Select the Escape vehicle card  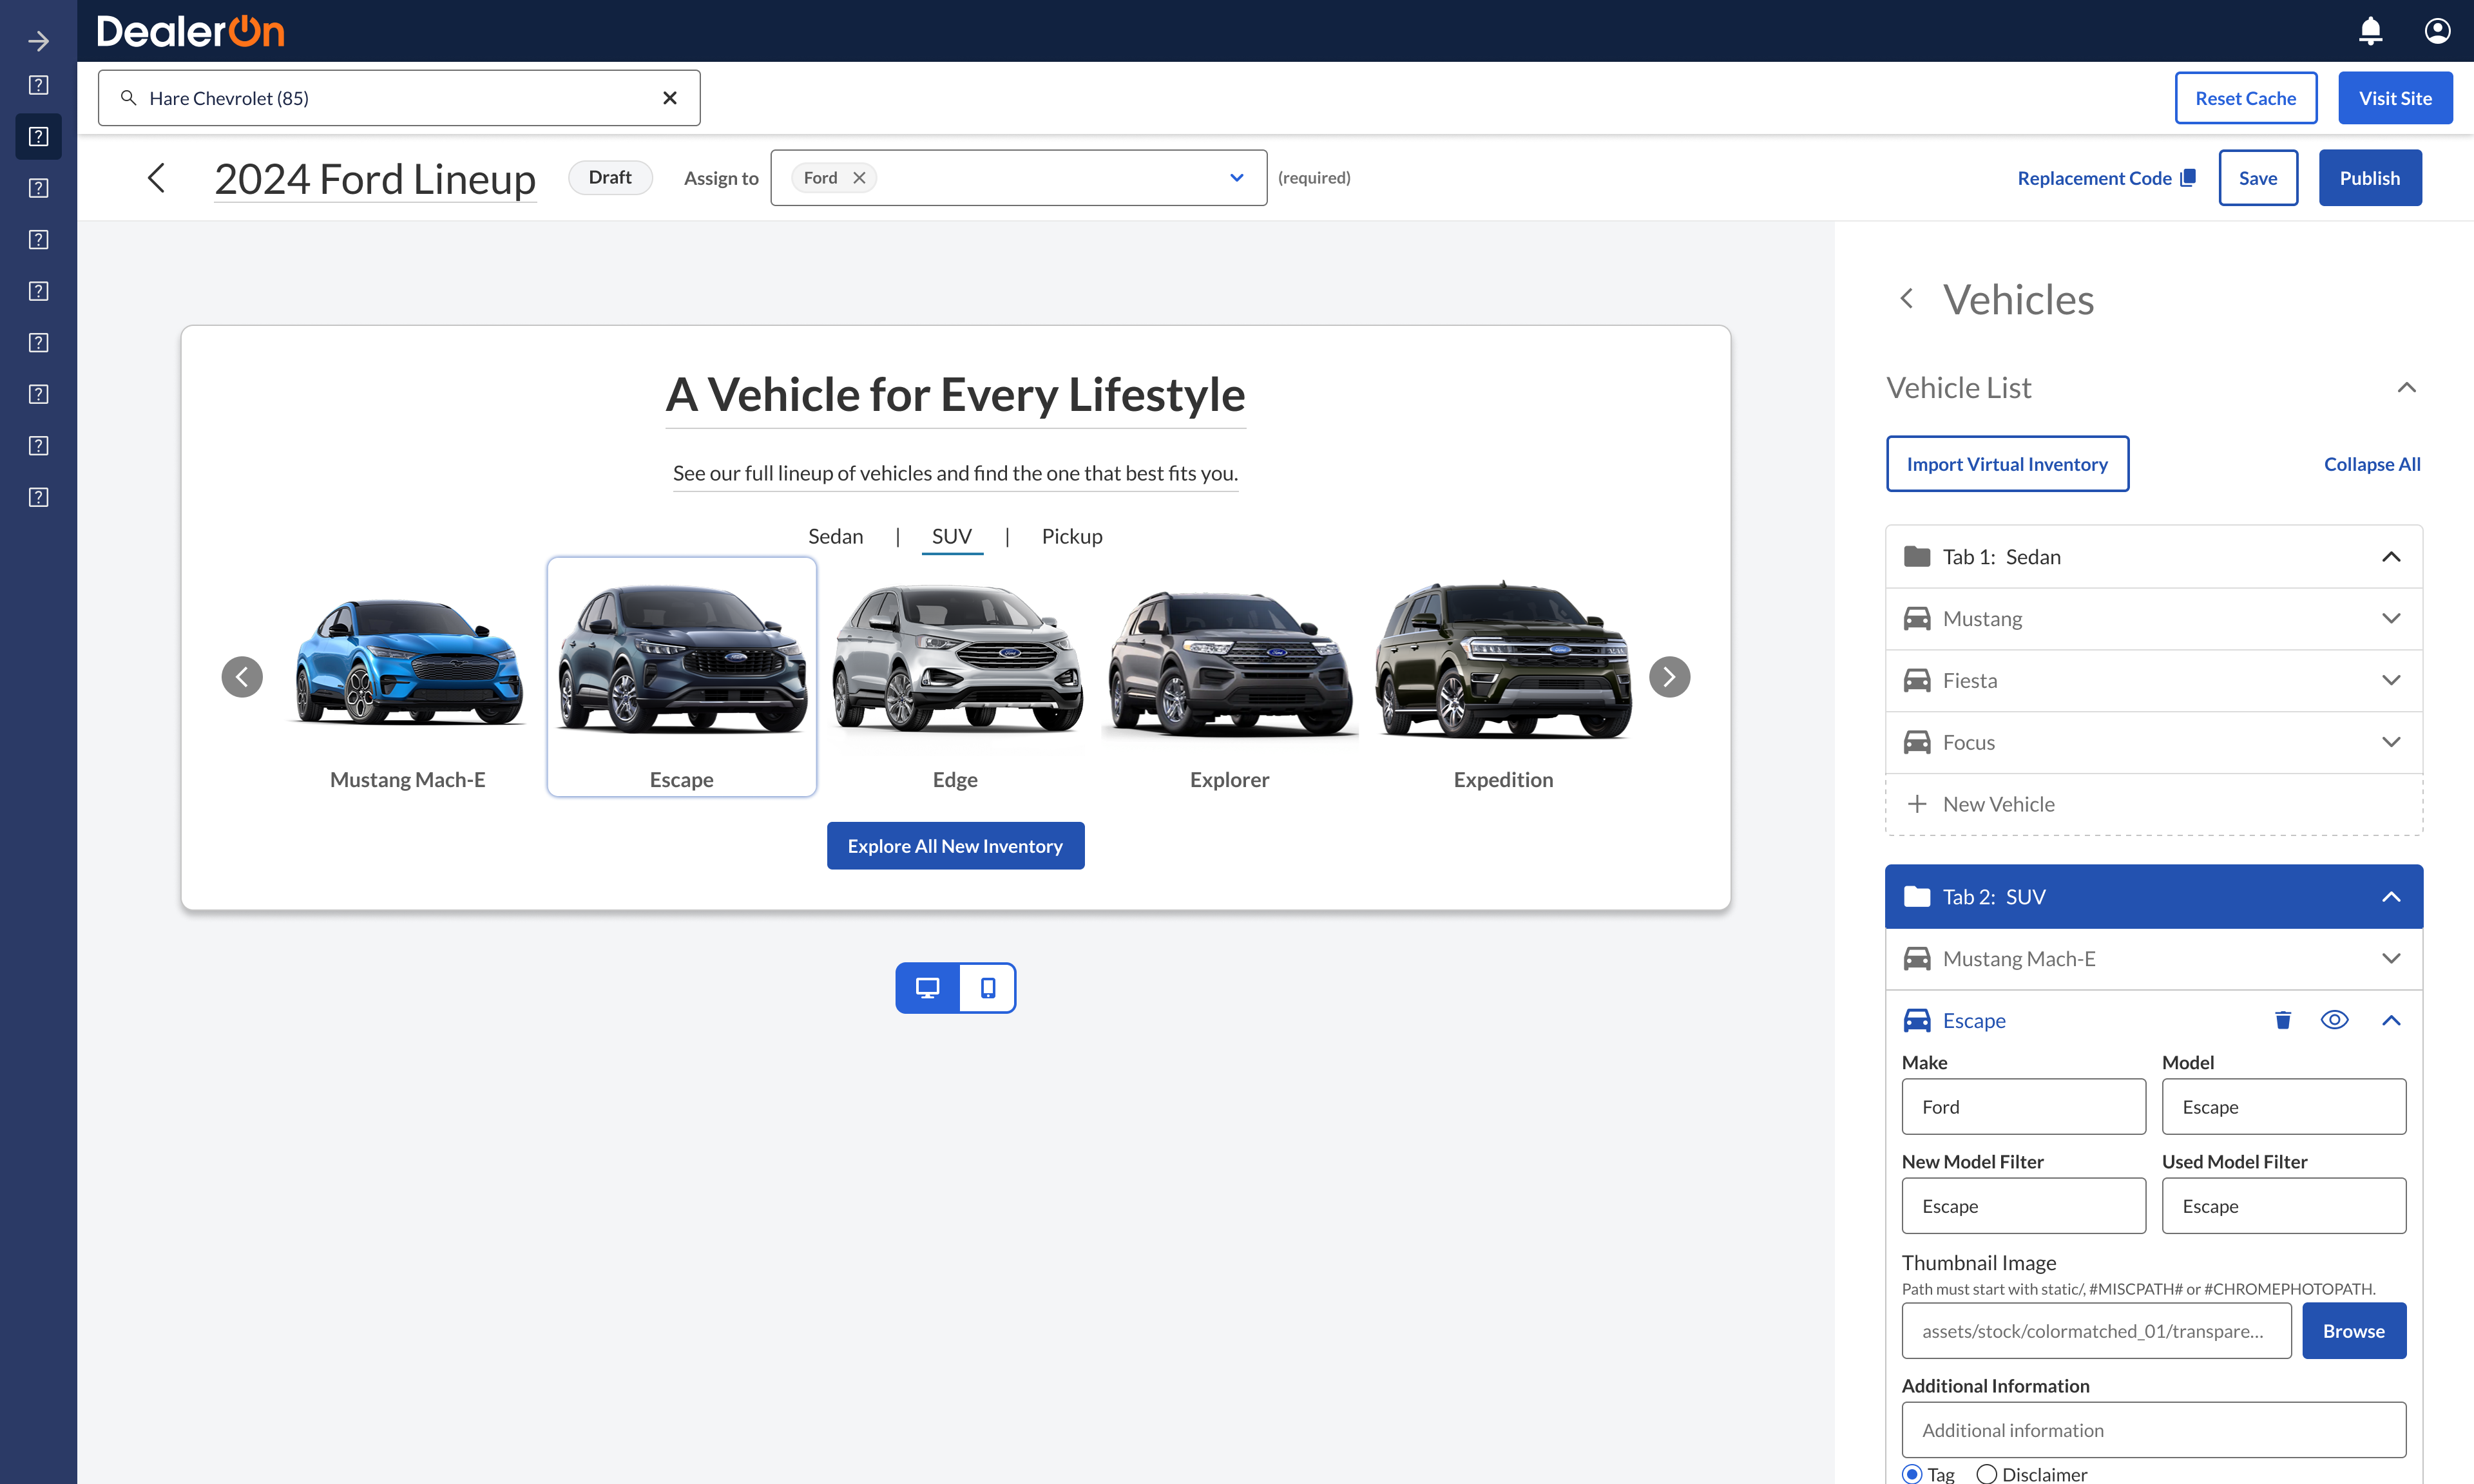pyautogui.click(x=682, y=677)
